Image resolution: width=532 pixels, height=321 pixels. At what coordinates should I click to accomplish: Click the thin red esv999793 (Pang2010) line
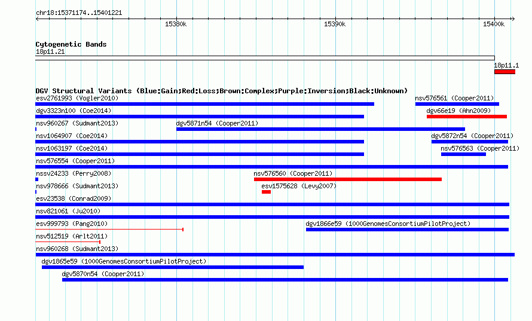(109, 230)
